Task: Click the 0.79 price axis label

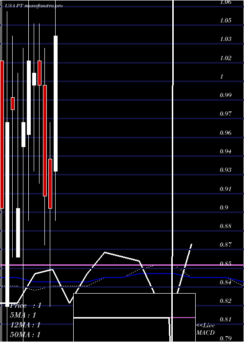Action: (x=225, y=338)
